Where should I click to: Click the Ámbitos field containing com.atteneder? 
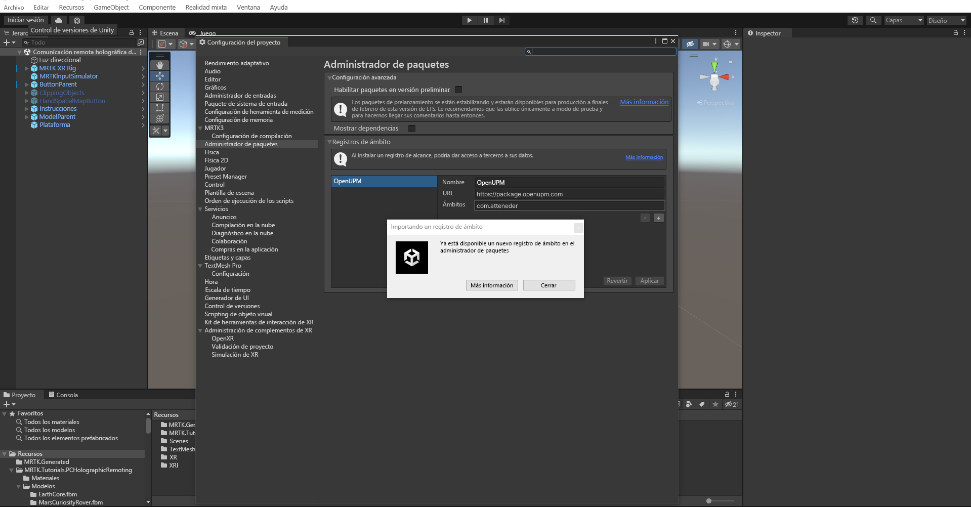tap(569, 205)
